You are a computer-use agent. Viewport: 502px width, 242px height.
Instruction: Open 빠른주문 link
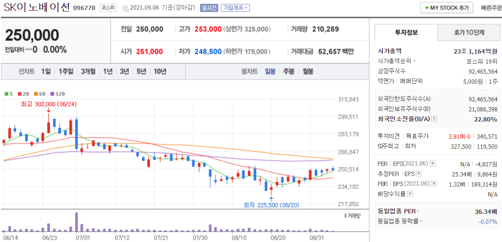tap(491, 8)
